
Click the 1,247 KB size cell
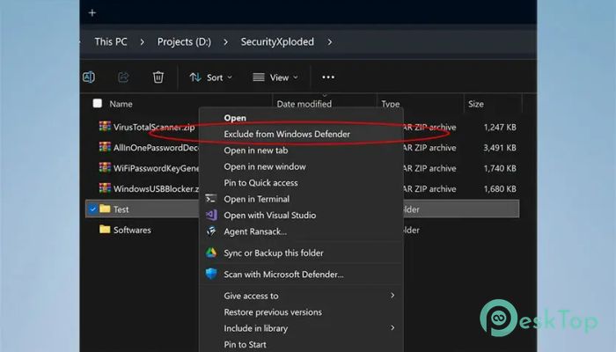coord(500,127)
